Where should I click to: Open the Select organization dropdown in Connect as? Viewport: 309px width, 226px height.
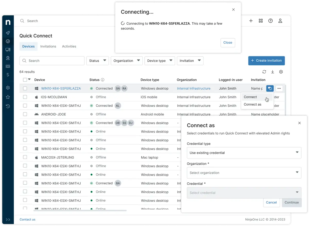pyautogui.click(x=244, y=173)
